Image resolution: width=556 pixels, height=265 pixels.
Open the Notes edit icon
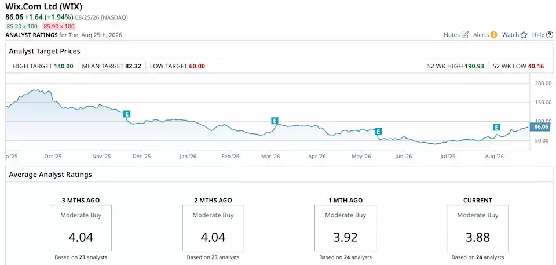[x=465, y=35]
